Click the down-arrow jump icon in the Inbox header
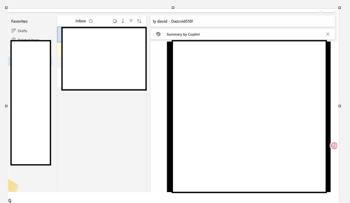This screenshot has height=203, width=350. [x=123, y=21]
